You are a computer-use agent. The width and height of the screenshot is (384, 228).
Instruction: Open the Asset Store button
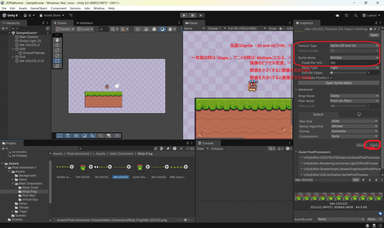(52, 15)
